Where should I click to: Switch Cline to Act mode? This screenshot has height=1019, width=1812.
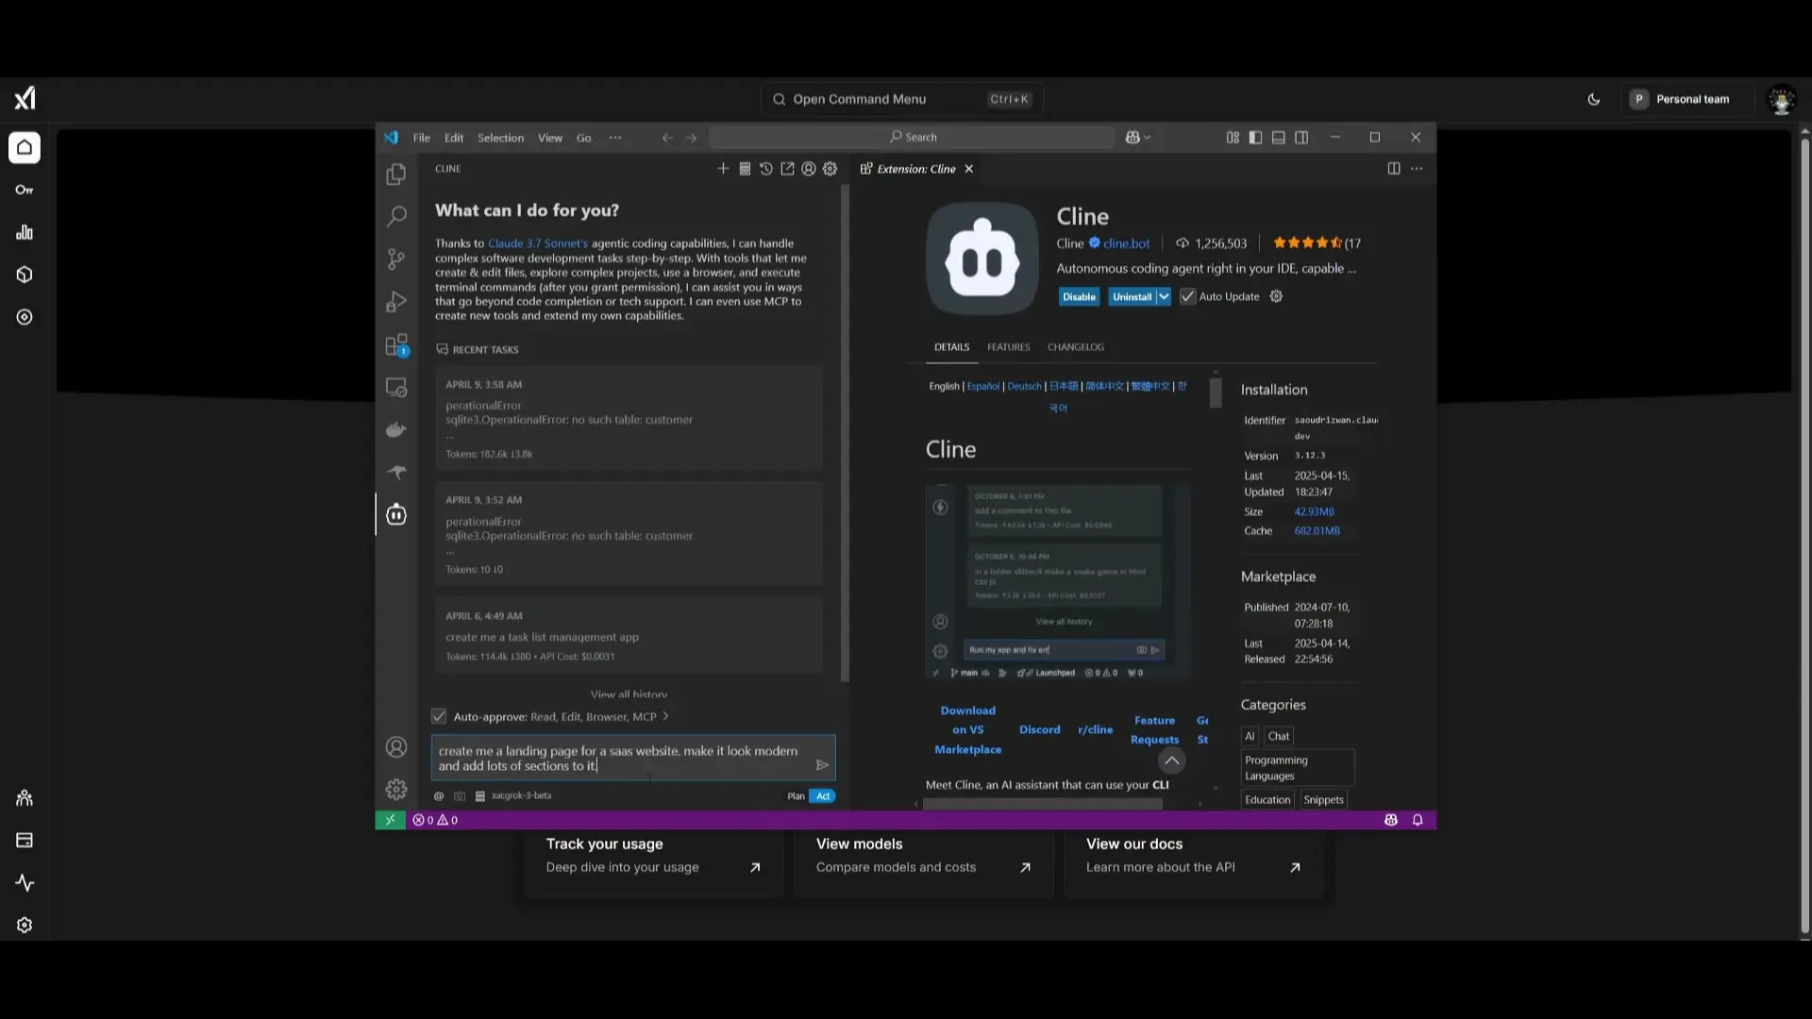pyautogui.click(x=823, y=796)
